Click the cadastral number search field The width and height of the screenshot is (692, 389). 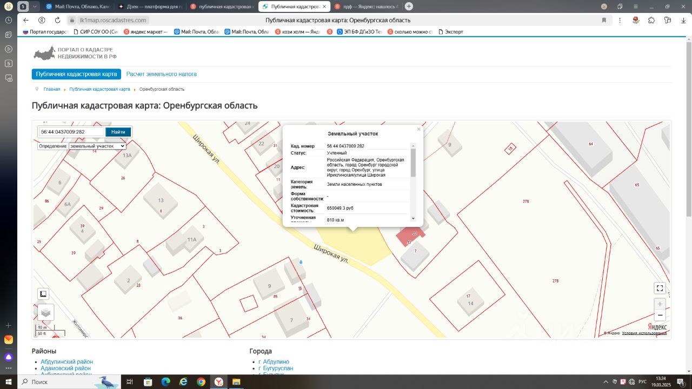tap(71, 132)
